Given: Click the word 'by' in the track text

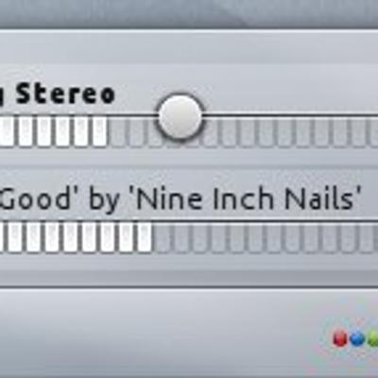Looking at the screenshot, I should 103,200.
